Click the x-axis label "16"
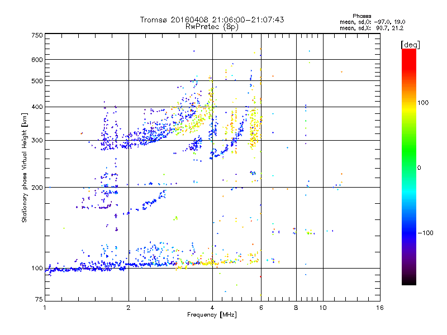This screenshot has height=335, width=447. coord(380,308)
